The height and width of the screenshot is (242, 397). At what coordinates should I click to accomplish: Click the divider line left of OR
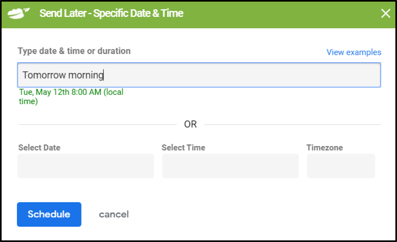coord(97,125)
